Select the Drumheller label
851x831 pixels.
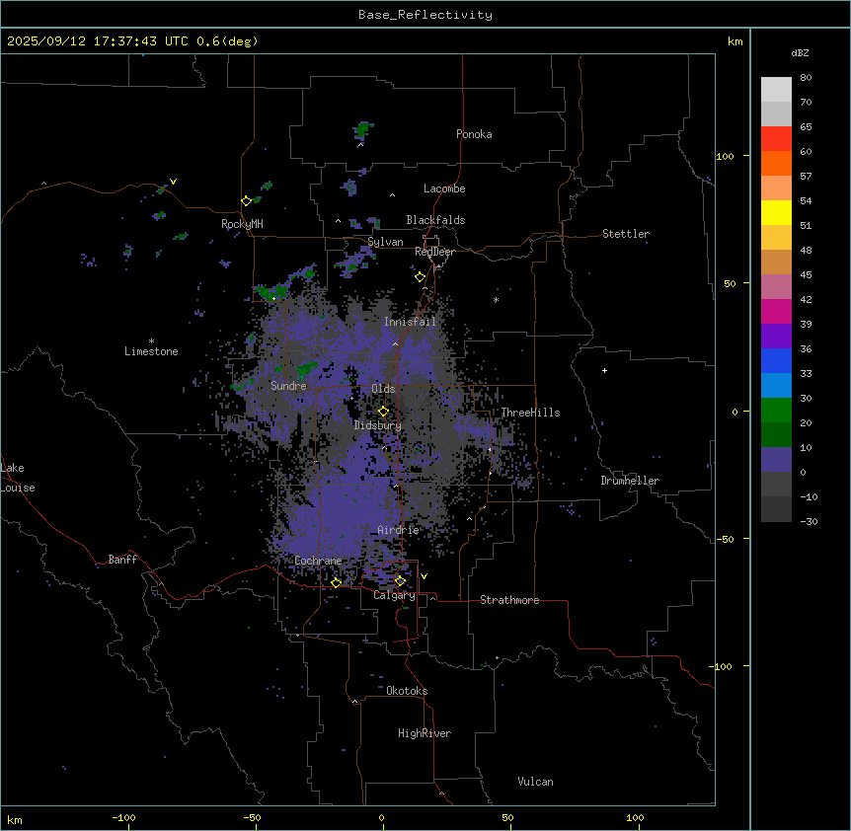(x=630, y=481)
